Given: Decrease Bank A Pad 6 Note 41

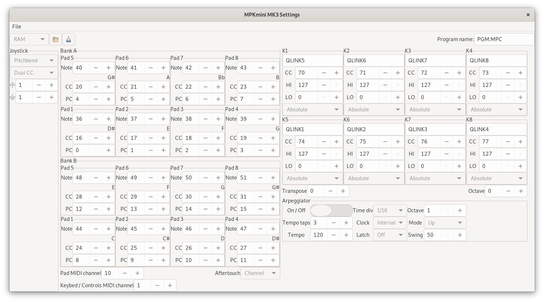Looking at the screenshot, I should (x=151, y=68).
